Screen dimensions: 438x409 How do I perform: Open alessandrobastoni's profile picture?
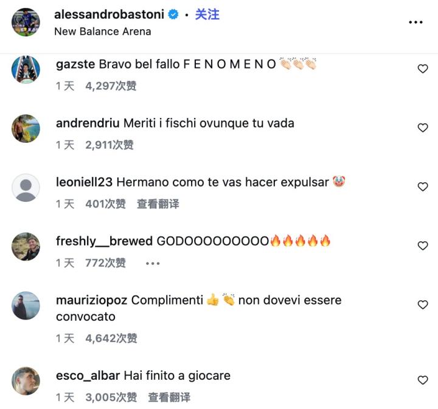[x=26, y=22]
